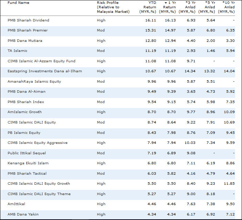
Task: Click the Fund Name column header
Action: (18, 3)
